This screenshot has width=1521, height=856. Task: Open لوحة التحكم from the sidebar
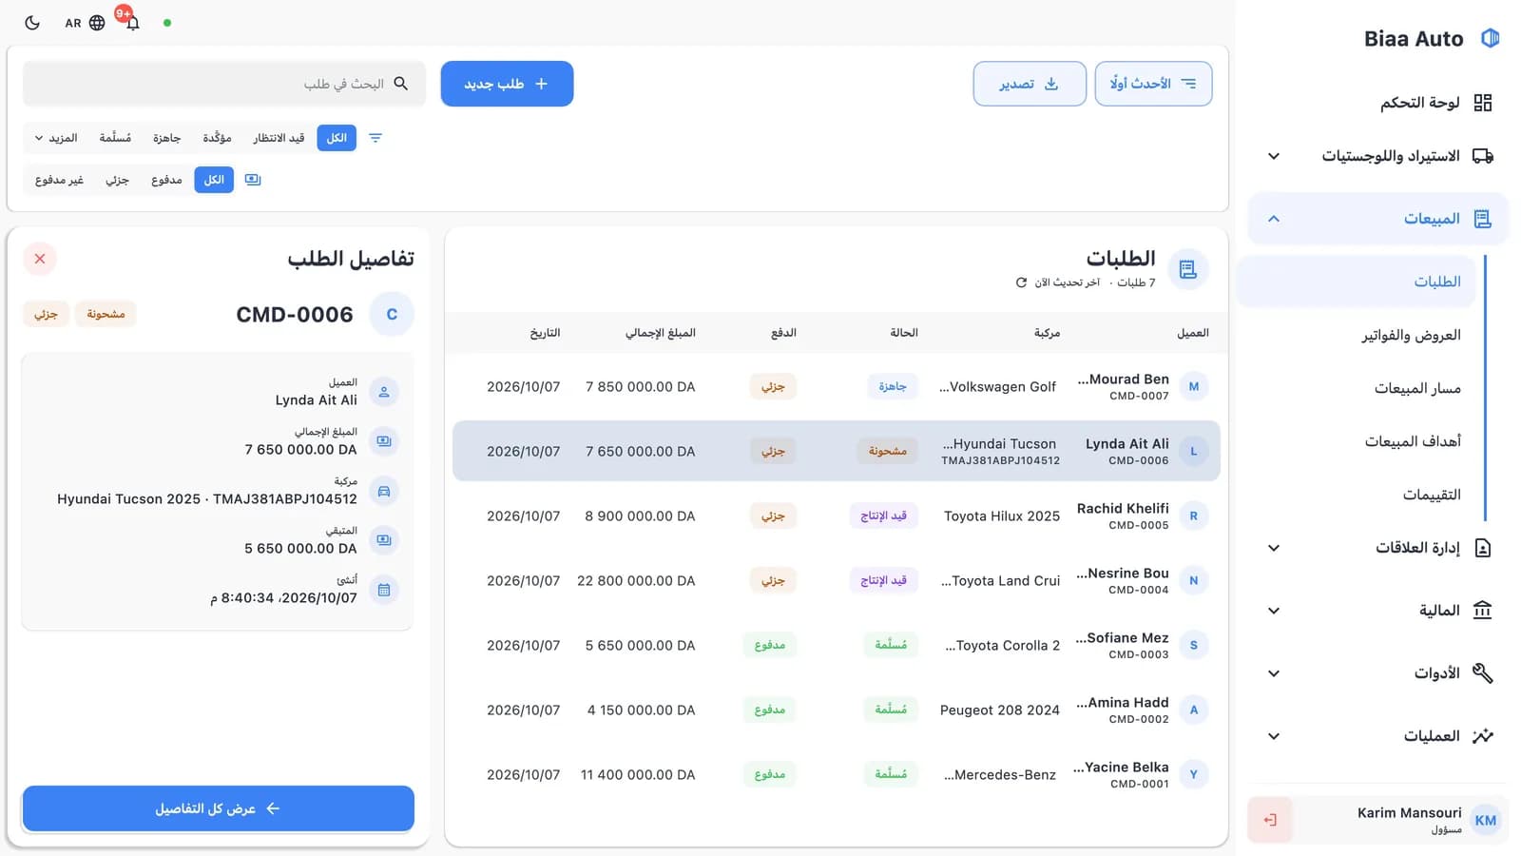tap(1378, 103)
